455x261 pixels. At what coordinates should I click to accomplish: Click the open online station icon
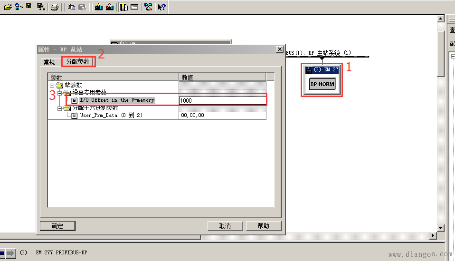point(19,7)
